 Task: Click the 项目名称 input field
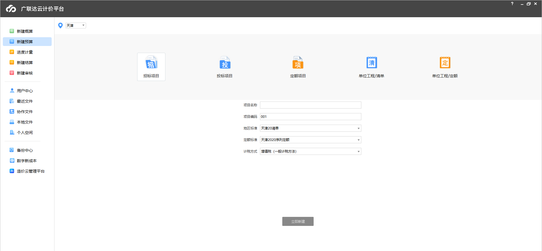[x=311, y=105]
